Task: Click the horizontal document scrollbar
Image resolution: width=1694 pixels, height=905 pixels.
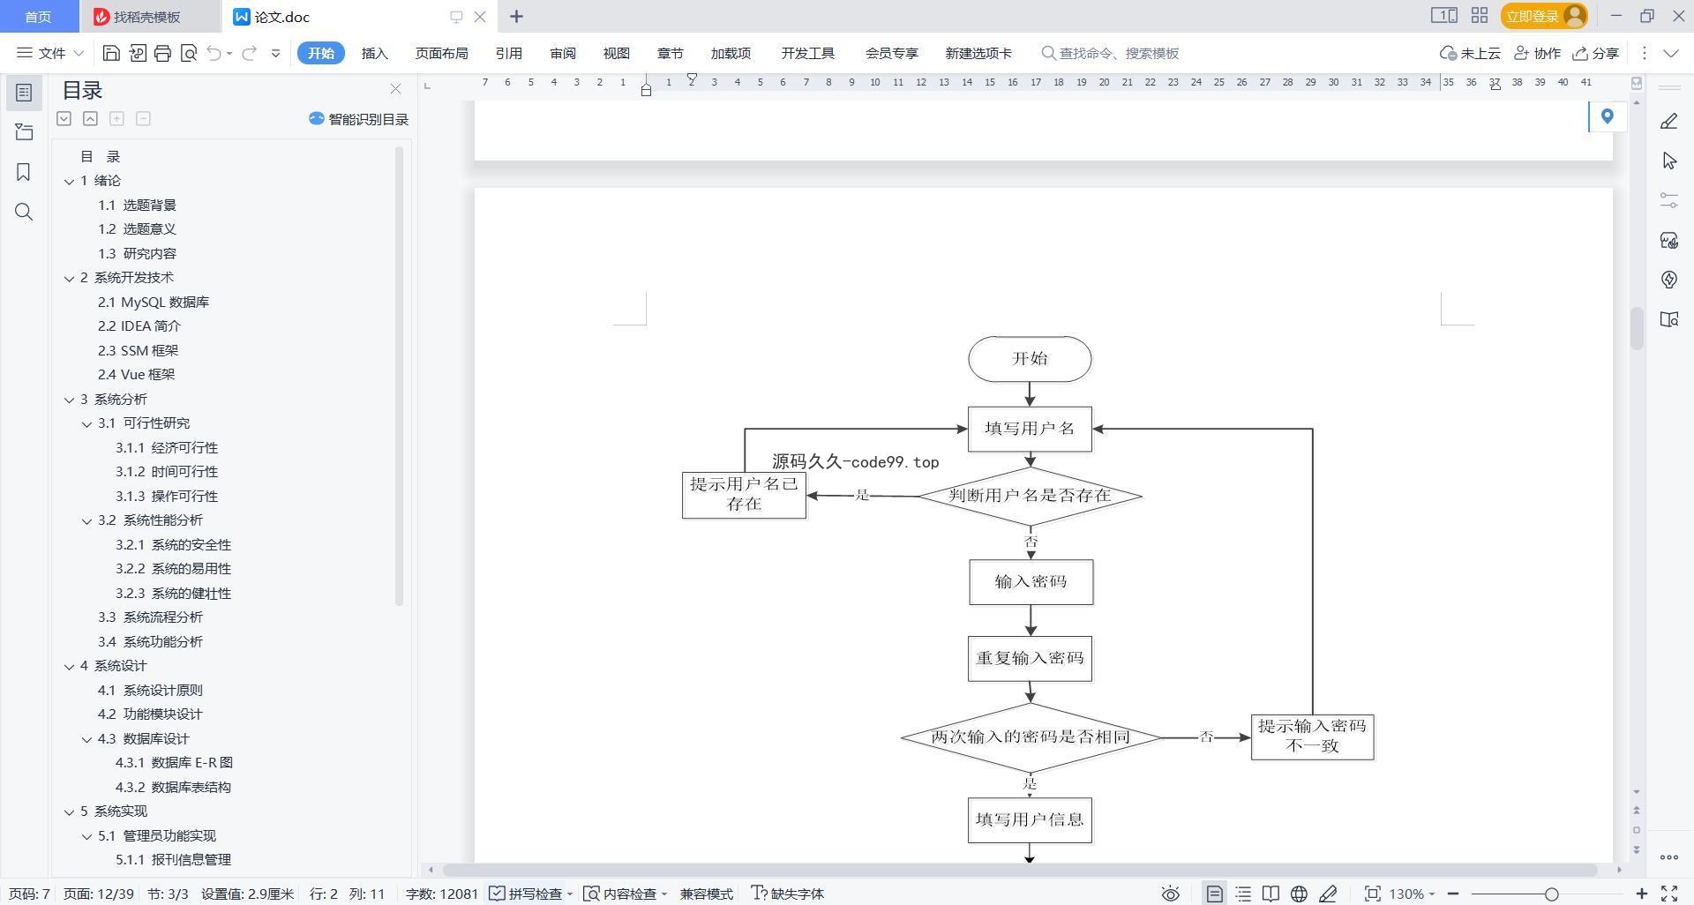Action: coord(1019,870)
